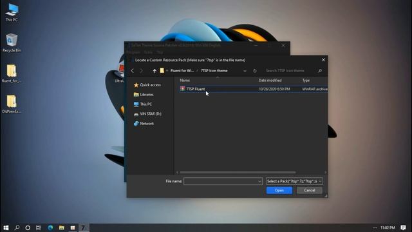
Task: Select the fluent_for_ folder on desktop
Action: (12, 73)
